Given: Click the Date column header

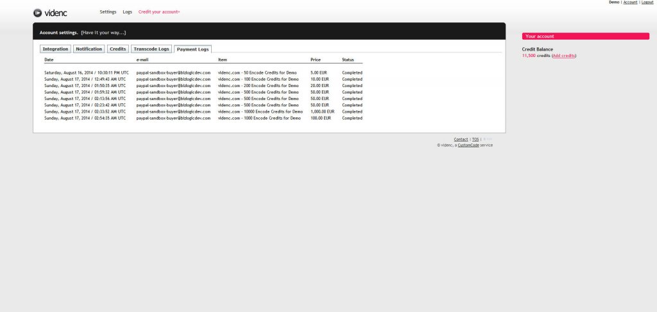Looking at the screenshot, I should (49, 60).
